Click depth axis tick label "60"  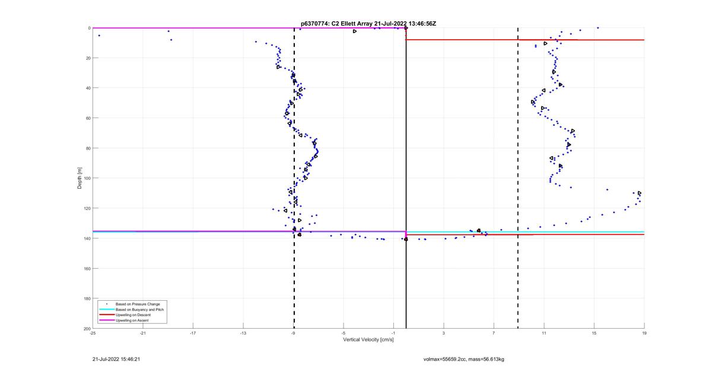pyautogui.click(x=87, y=118)
